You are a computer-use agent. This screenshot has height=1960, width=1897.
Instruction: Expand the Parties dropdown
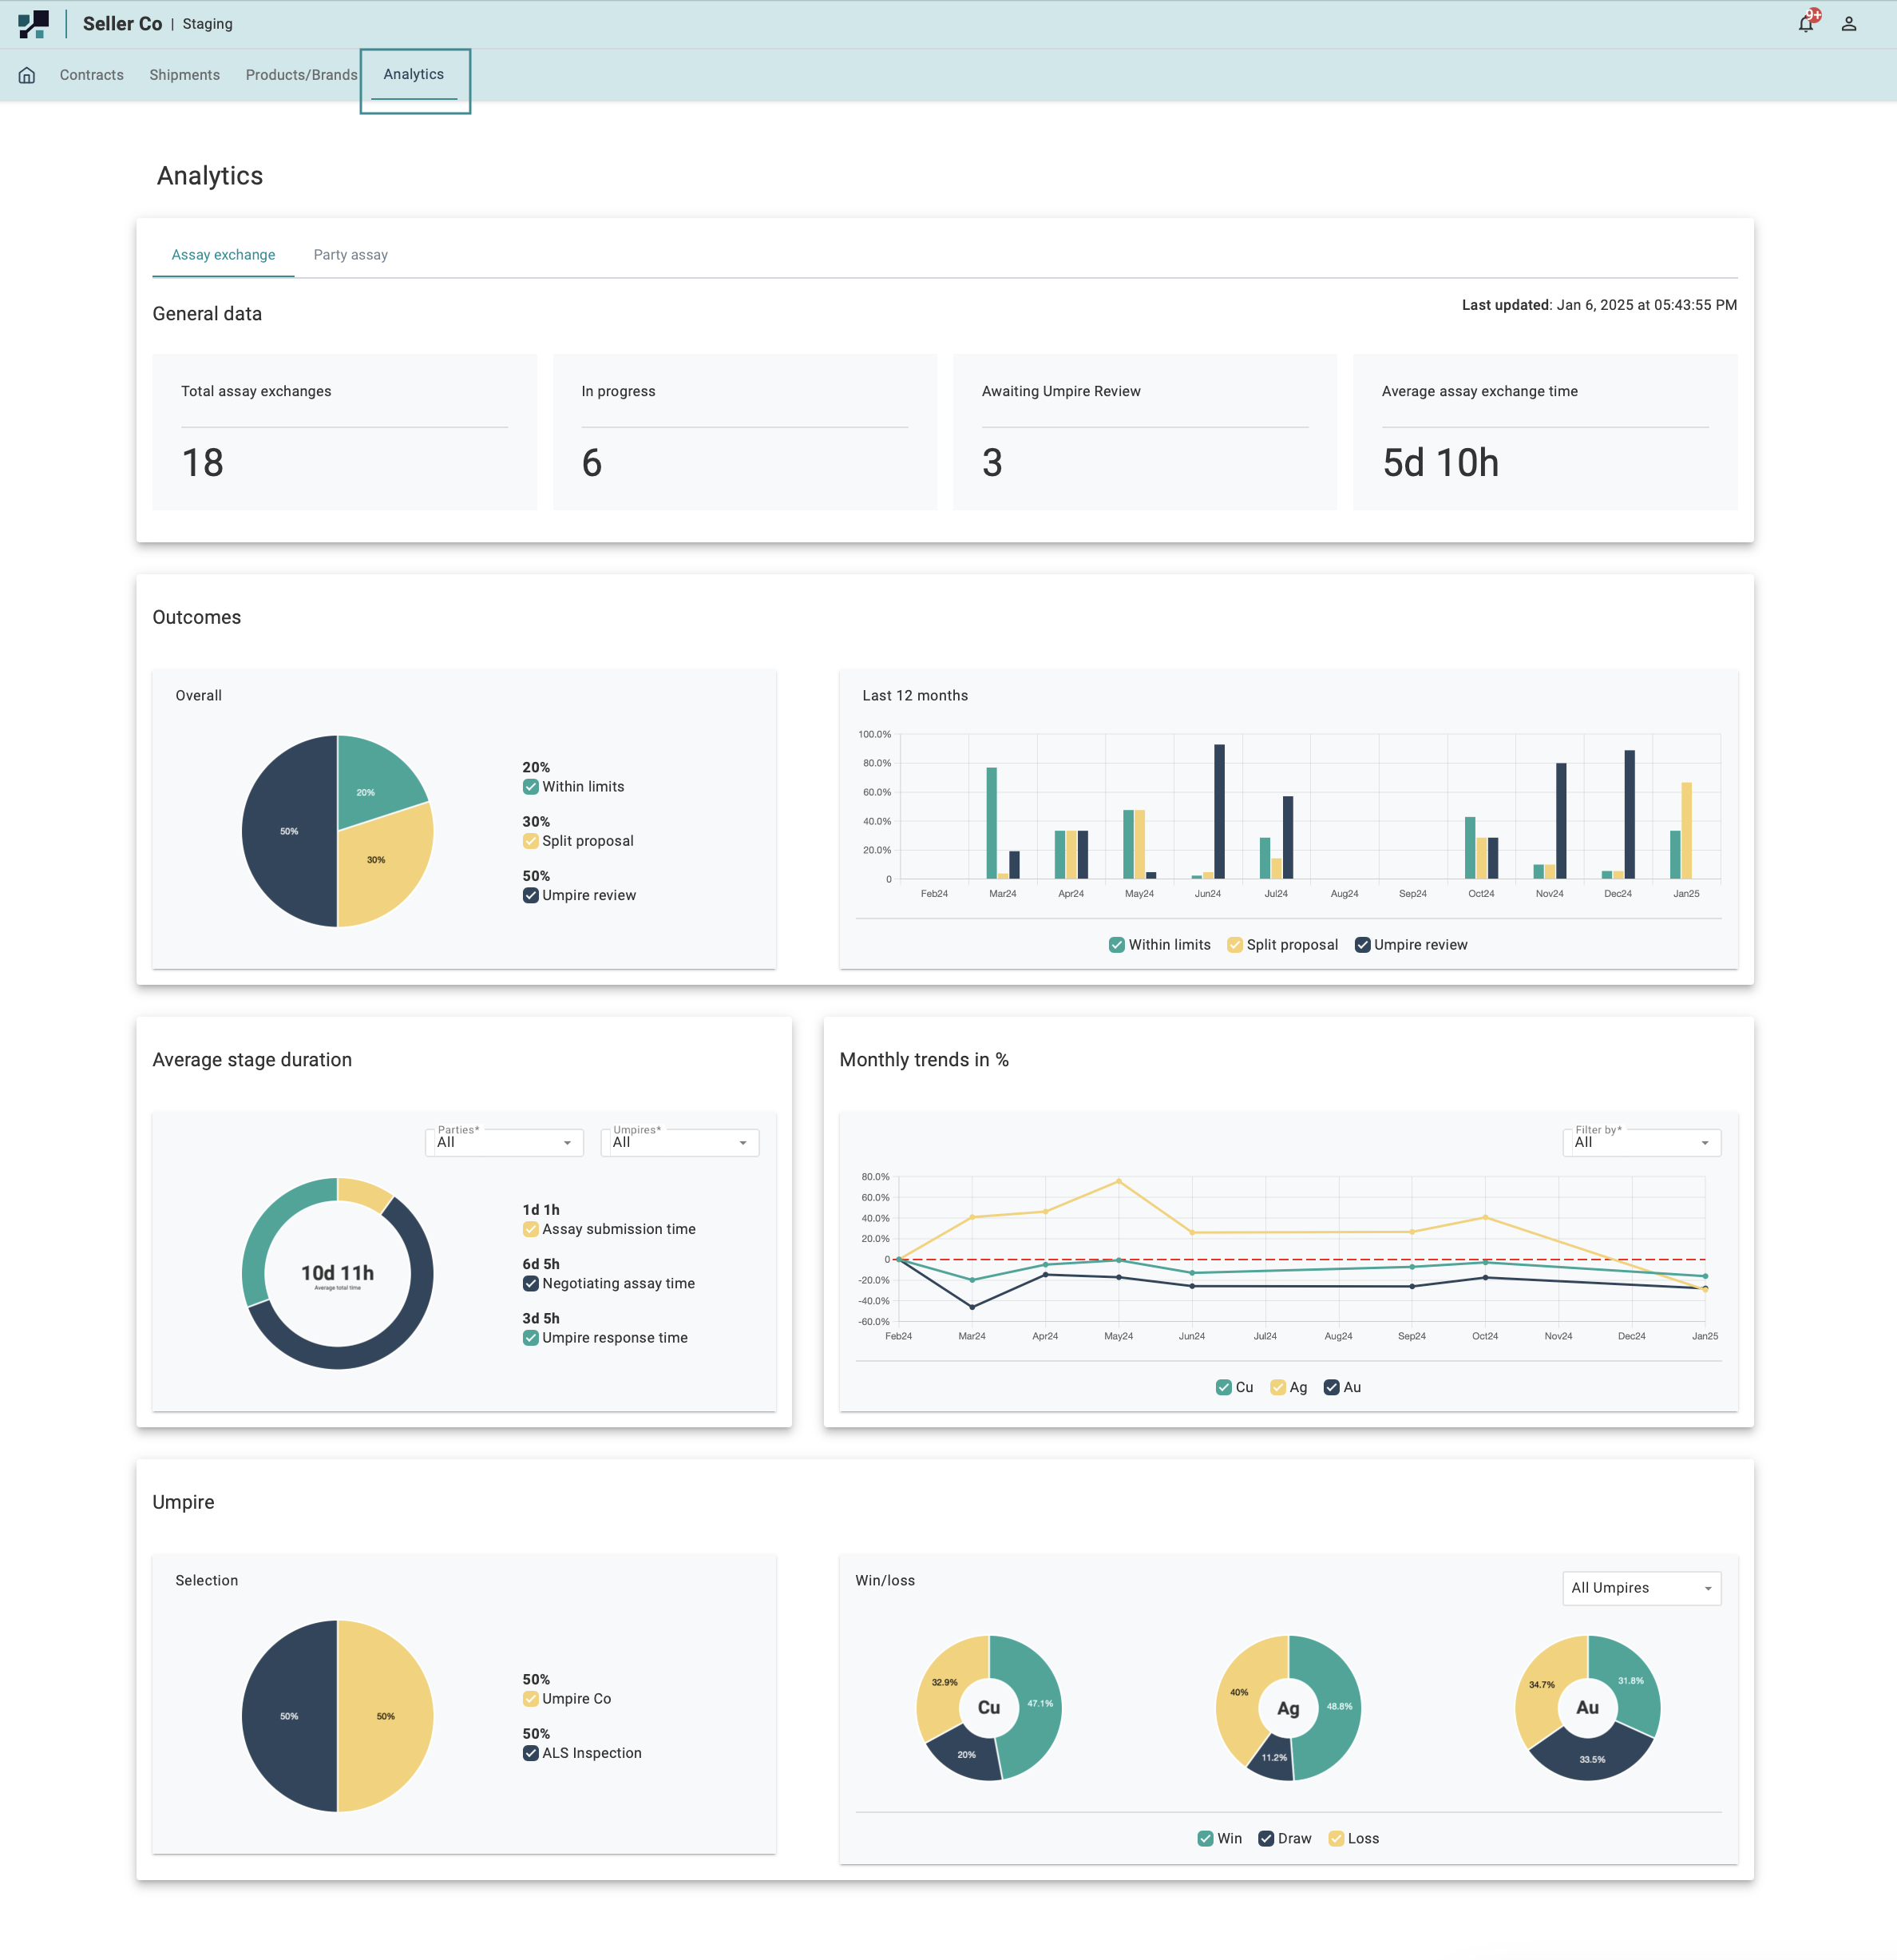(504, 1142)
